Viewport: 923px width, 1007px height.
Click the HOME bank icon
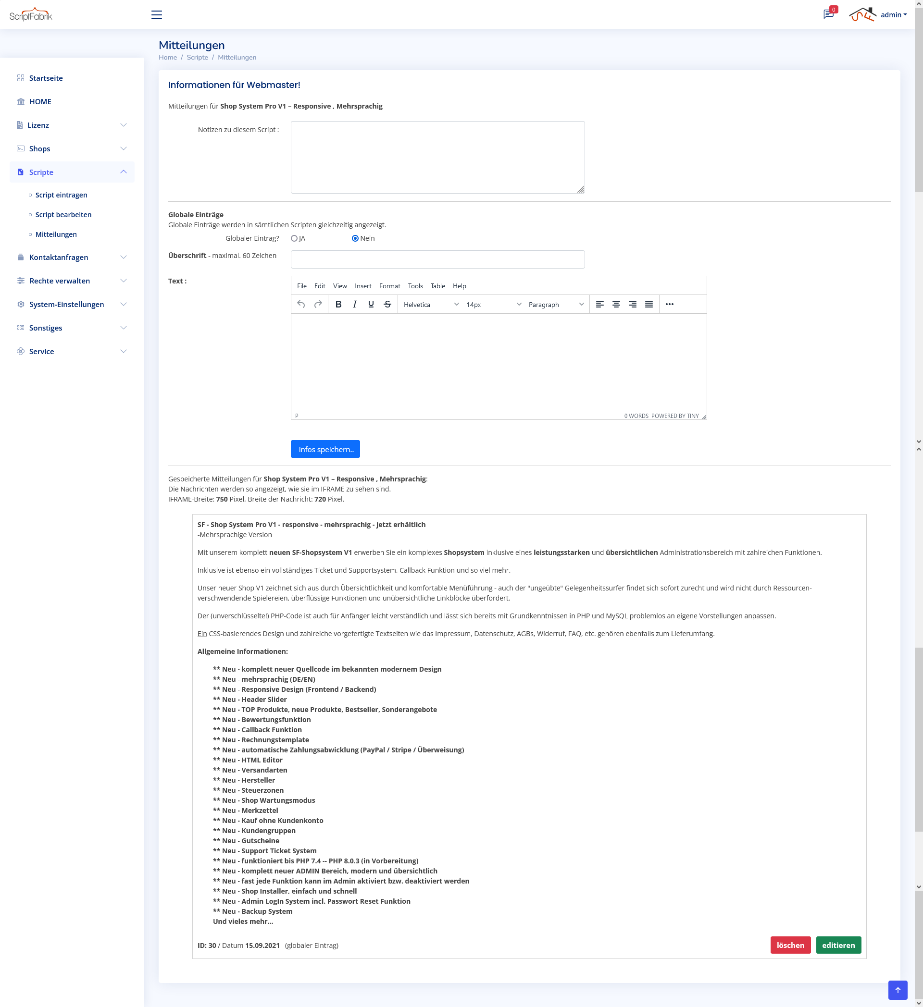click(21, 101)
